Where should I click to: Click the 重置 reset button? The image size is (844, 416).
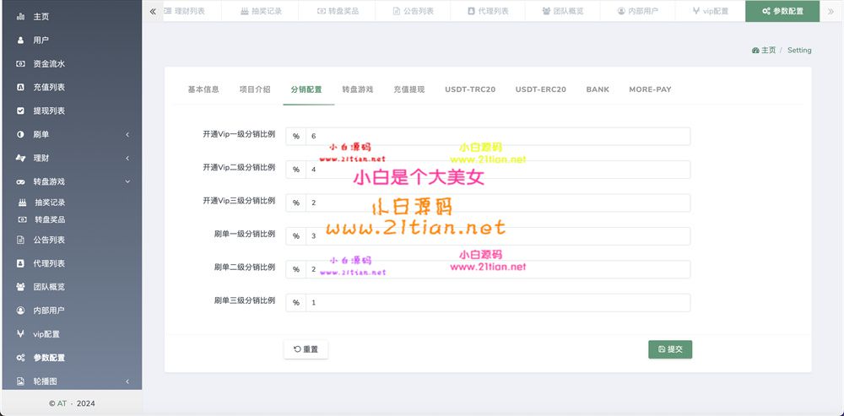pyautogui.click(x=306, y=349)
